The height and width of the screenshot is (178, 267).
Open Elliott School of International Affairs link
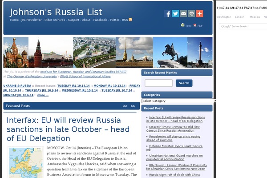point(85,76)
